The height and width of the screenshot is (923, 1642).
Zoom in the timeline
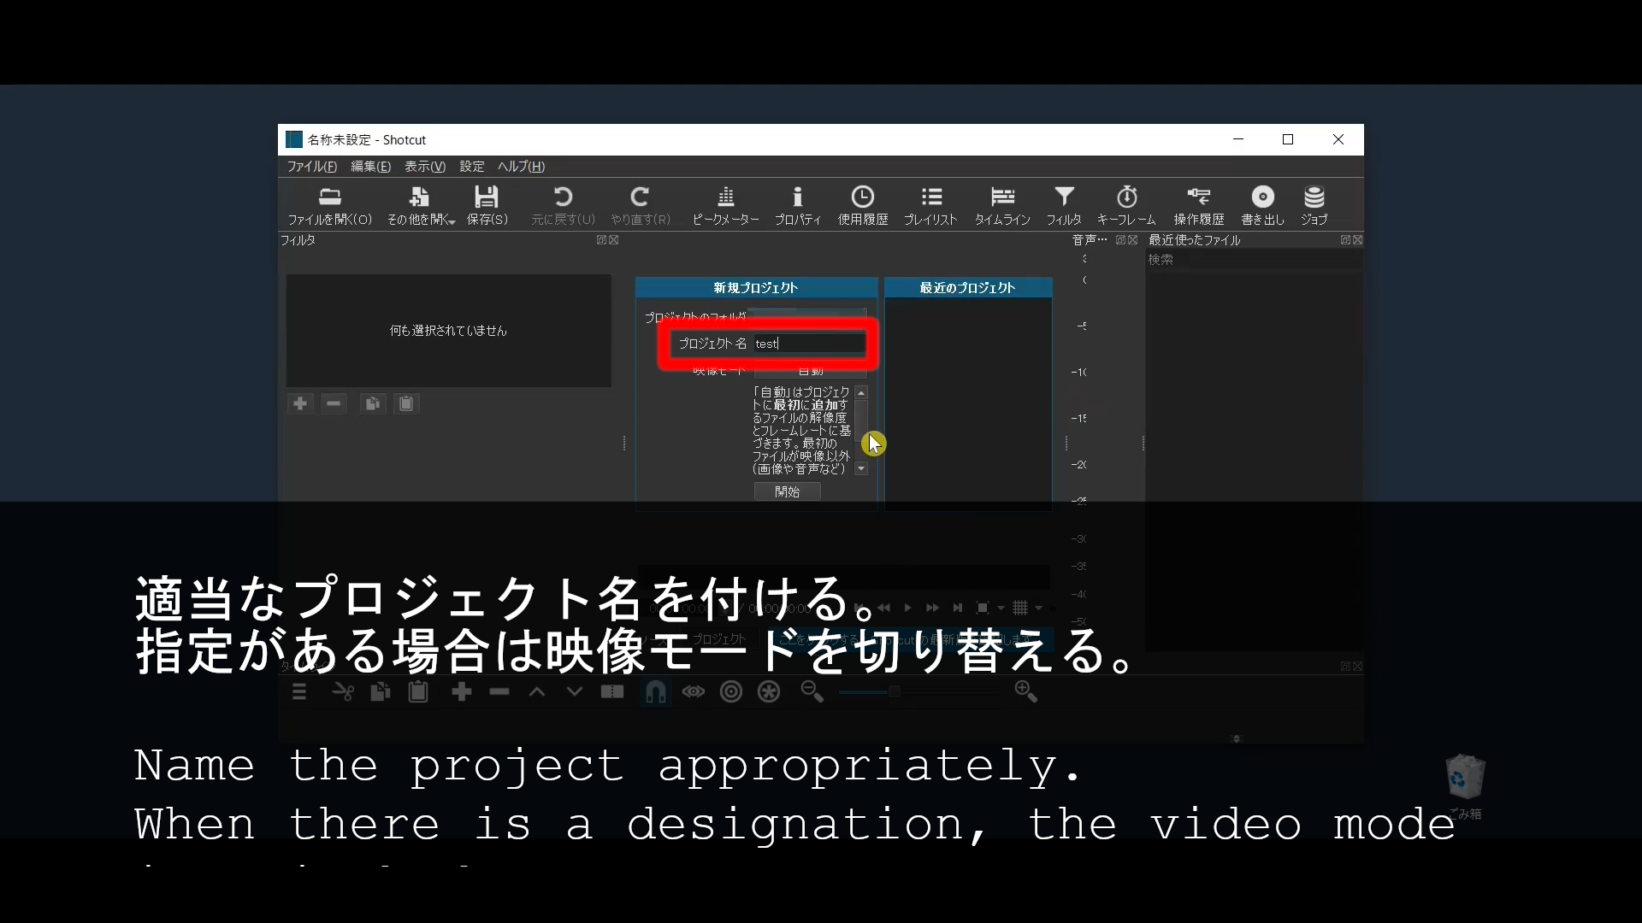1025,691
